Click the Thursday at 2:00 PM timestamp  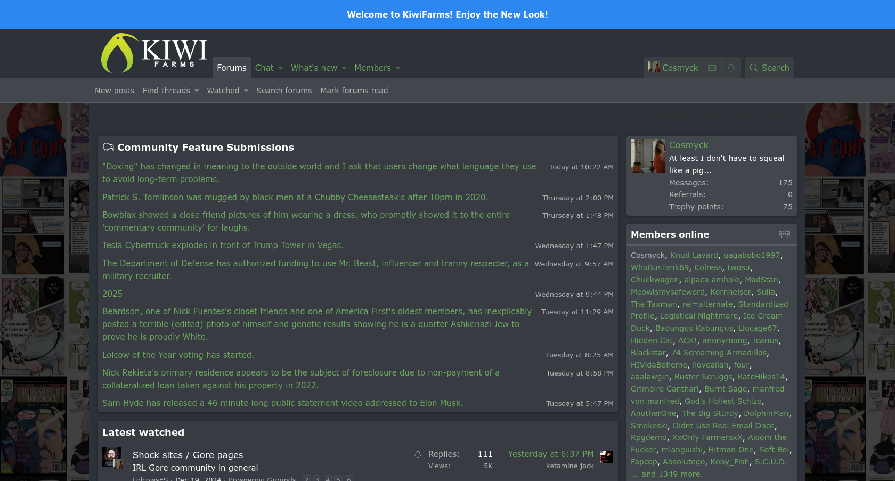point(578,198)
